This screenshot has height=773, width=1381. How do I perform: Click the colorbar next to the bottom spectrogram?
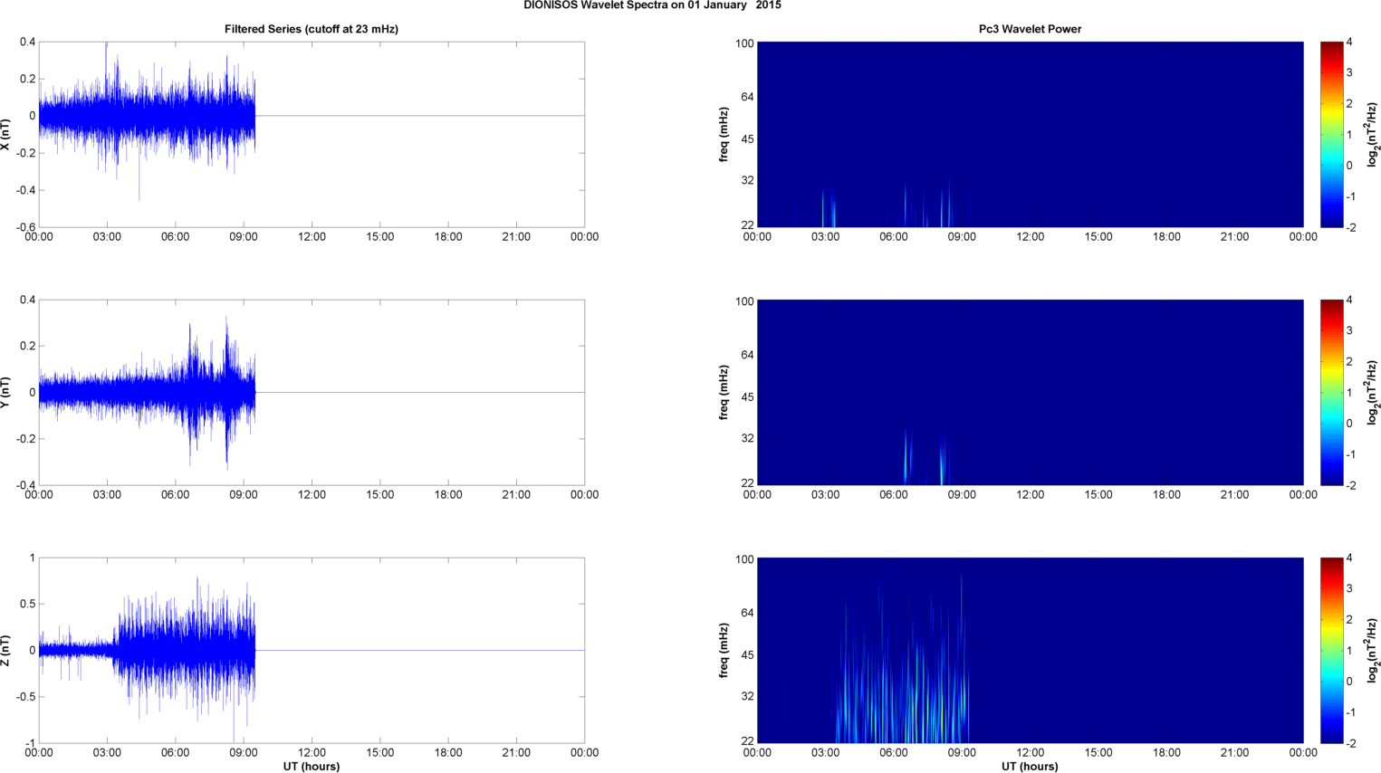1331,651
